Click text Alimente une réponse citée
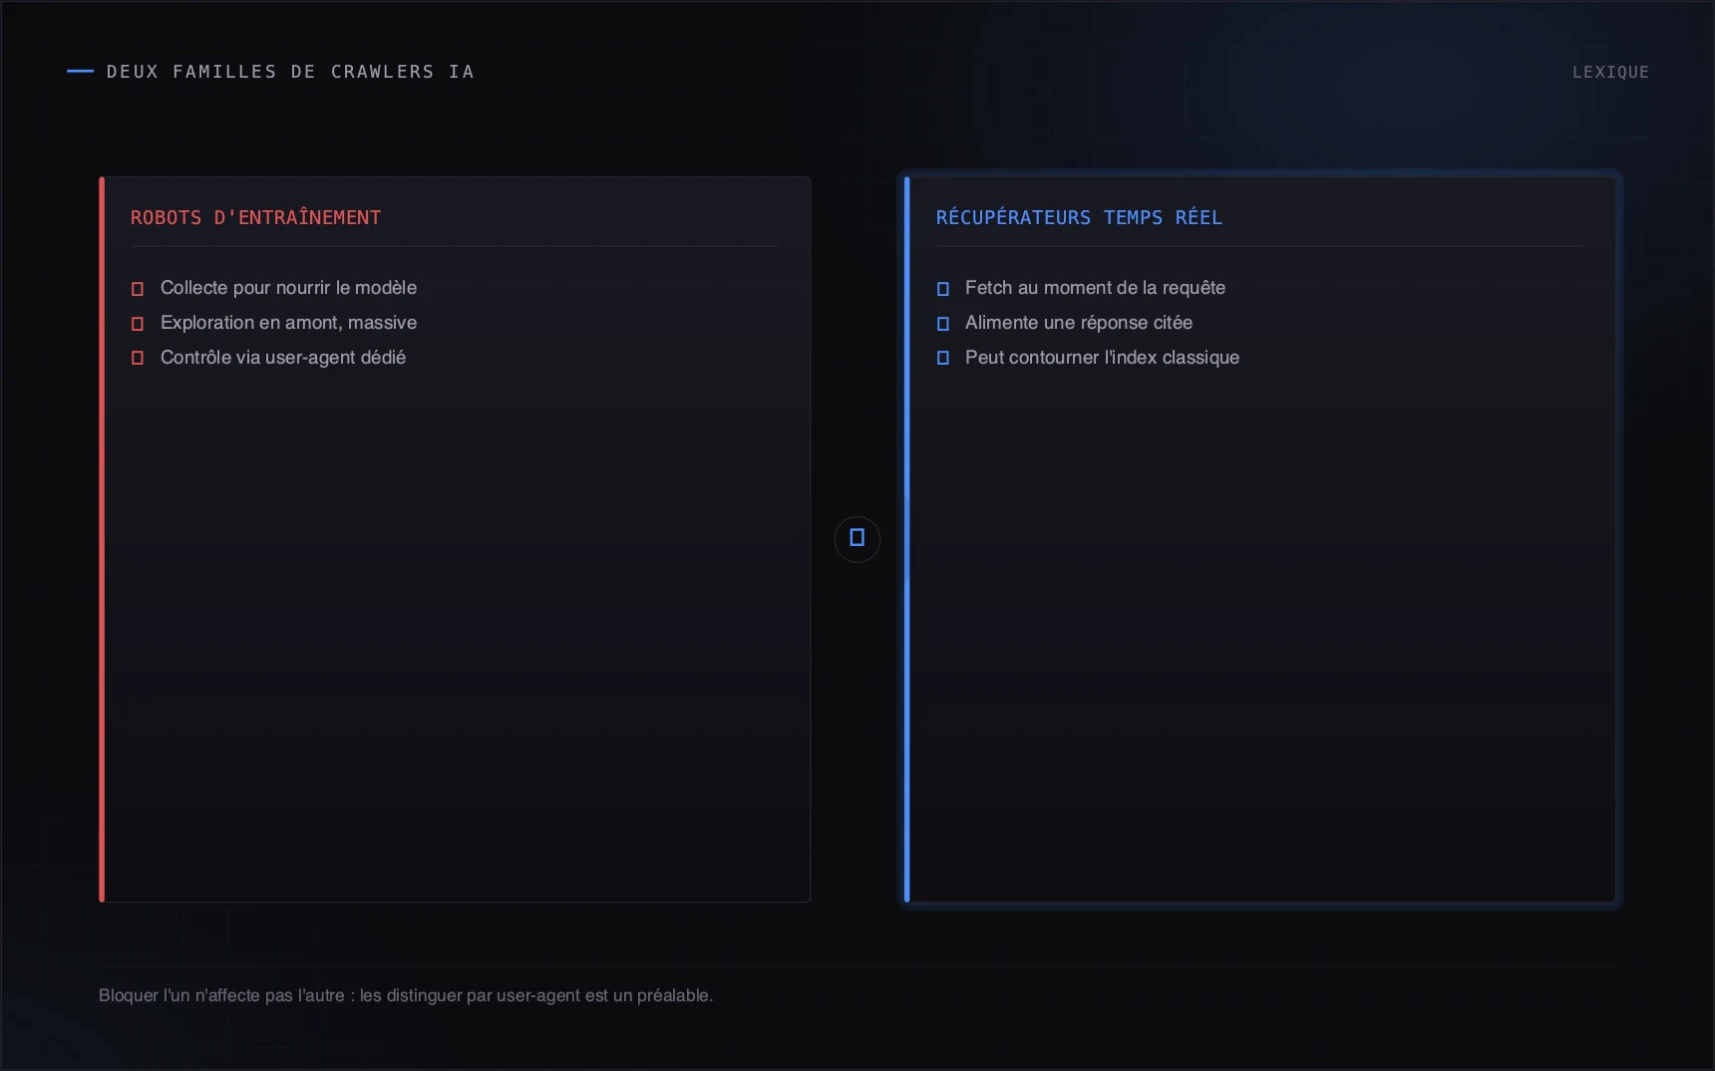Image resolution: width=1715 pixels, height=1071 pixels. (1079, 323)
